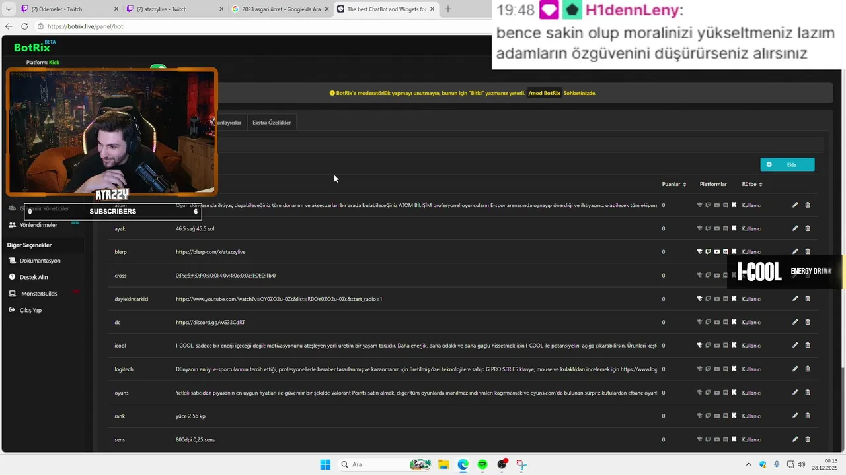Click the browser back arrow

[x=9, y=26]
